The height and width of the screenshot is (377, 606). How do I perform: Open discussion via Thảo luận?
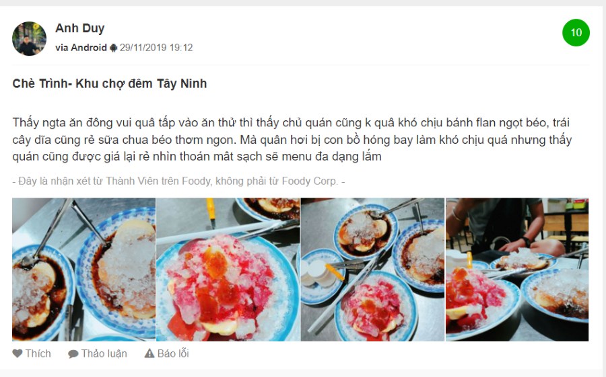point(98,353)
